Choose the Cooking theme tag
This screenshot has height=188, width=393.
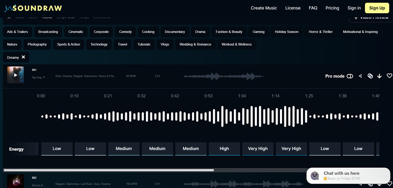[x=148, y=32]
